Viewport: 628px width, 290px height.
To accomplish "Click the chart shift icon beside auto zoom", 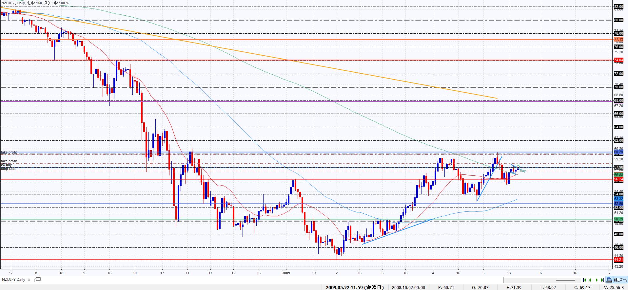I will (x=609, y=280).
